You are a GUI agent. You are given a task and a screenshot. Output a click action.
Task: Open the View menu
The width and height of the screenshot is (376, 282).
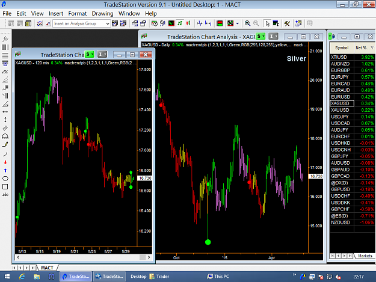[x=37, y=13]
